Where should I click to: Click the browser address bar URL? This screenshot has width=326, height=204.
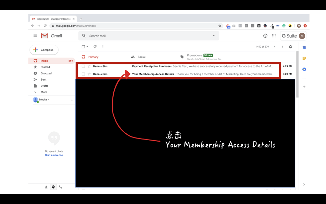click(76, 26)
